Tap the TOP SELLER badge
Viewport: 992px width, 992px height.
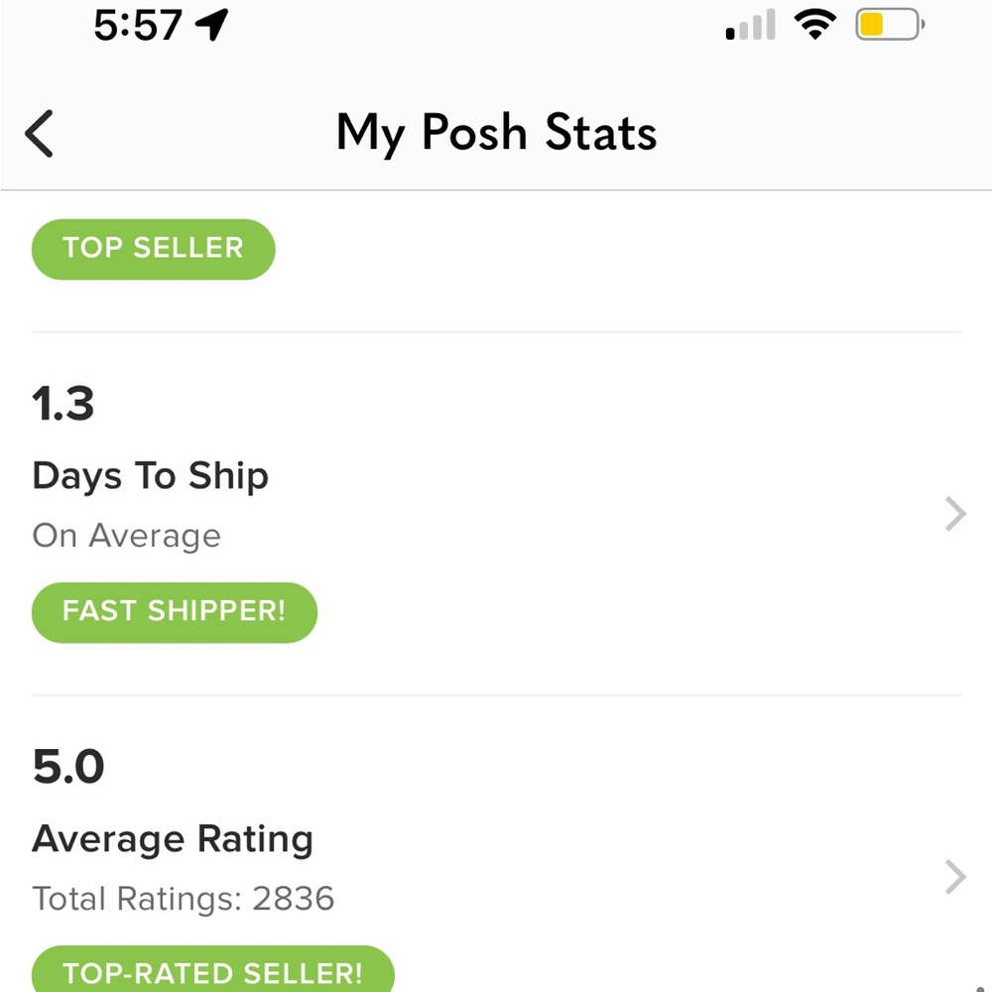coord(153,249)
